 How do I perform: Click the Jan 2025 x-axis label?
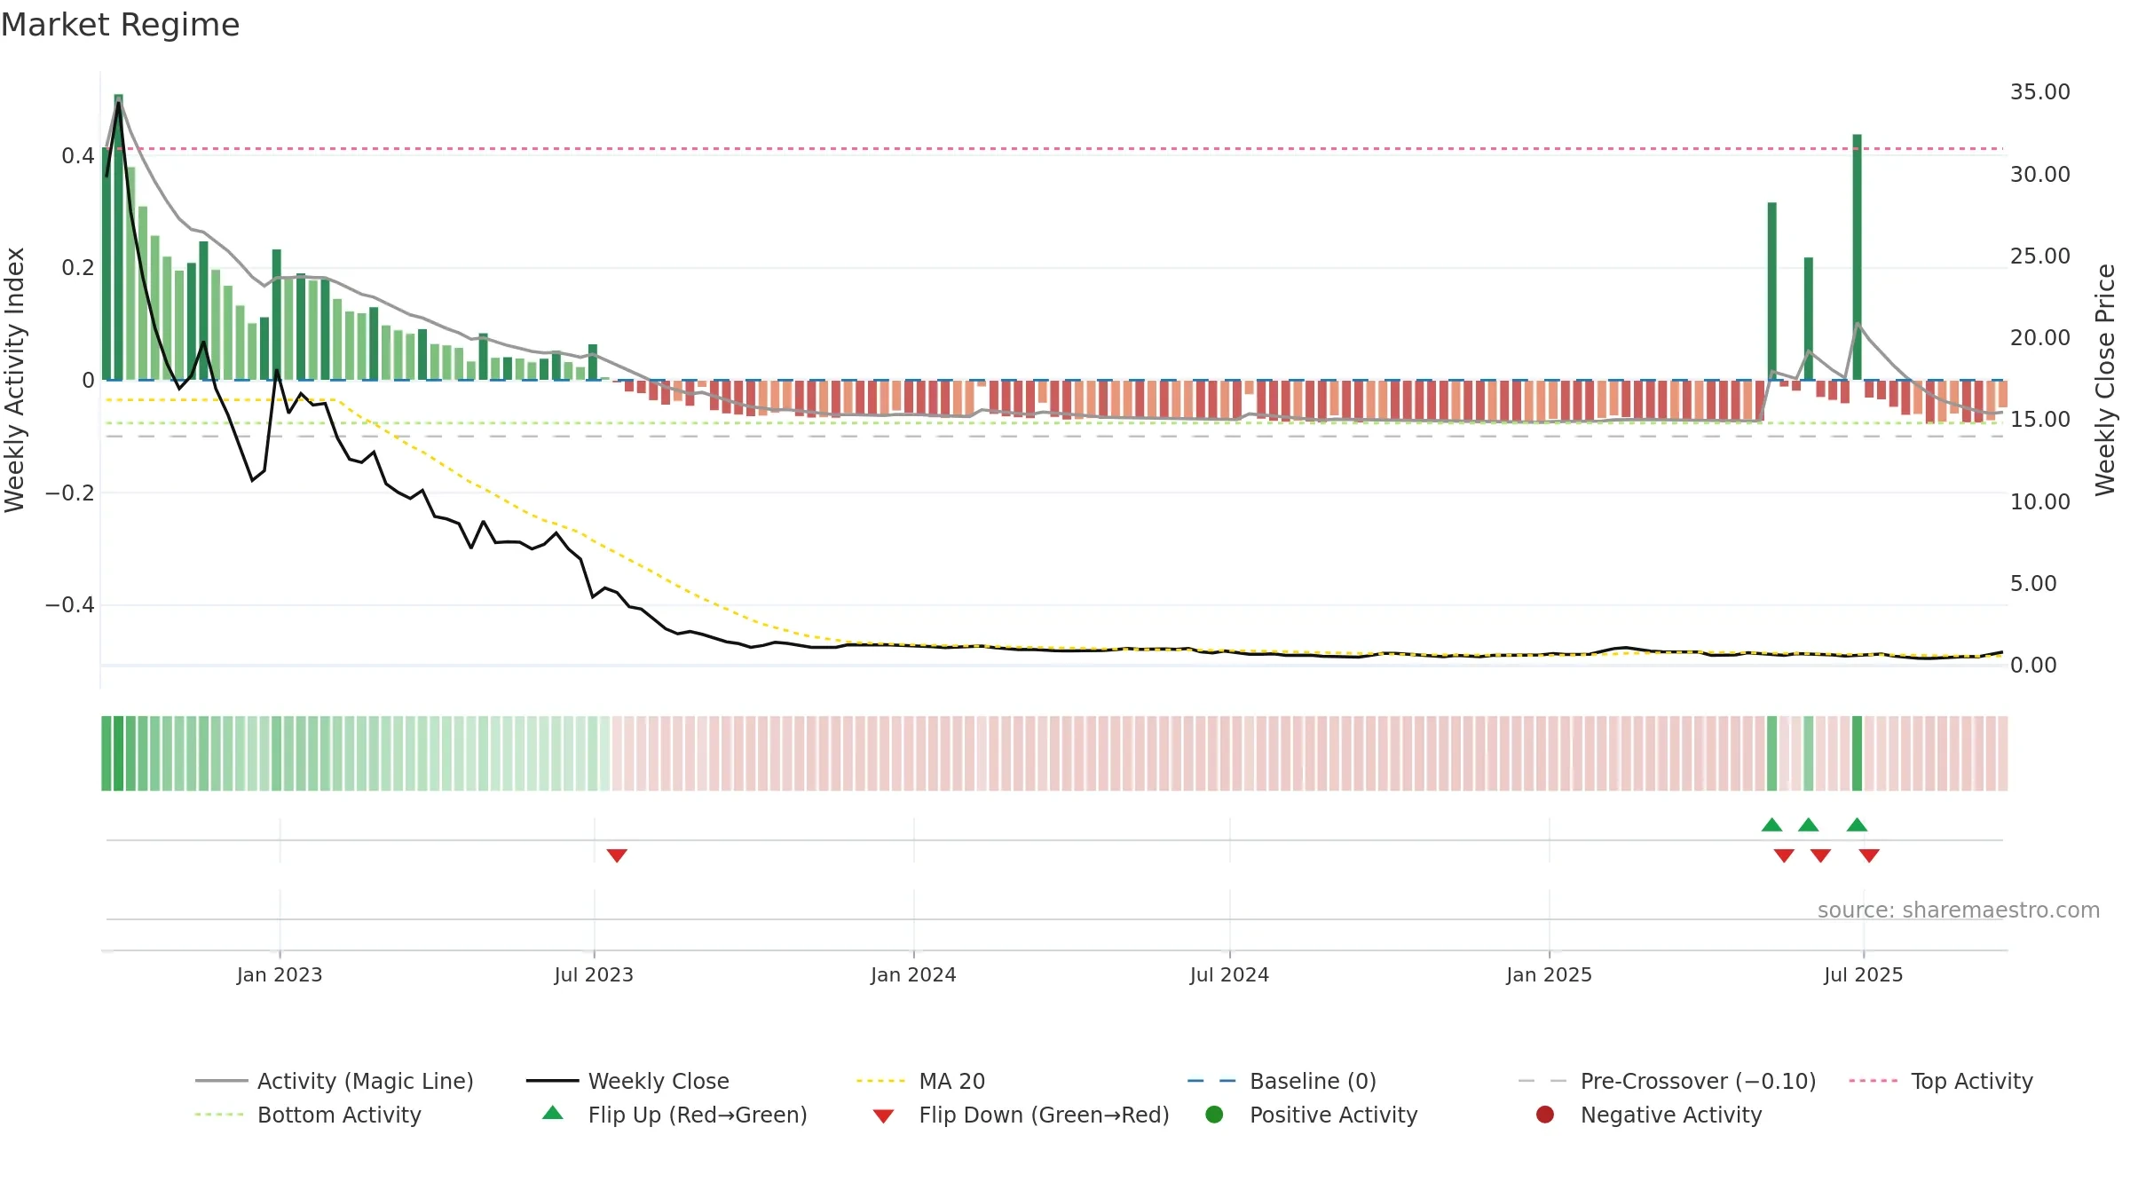1549,974
